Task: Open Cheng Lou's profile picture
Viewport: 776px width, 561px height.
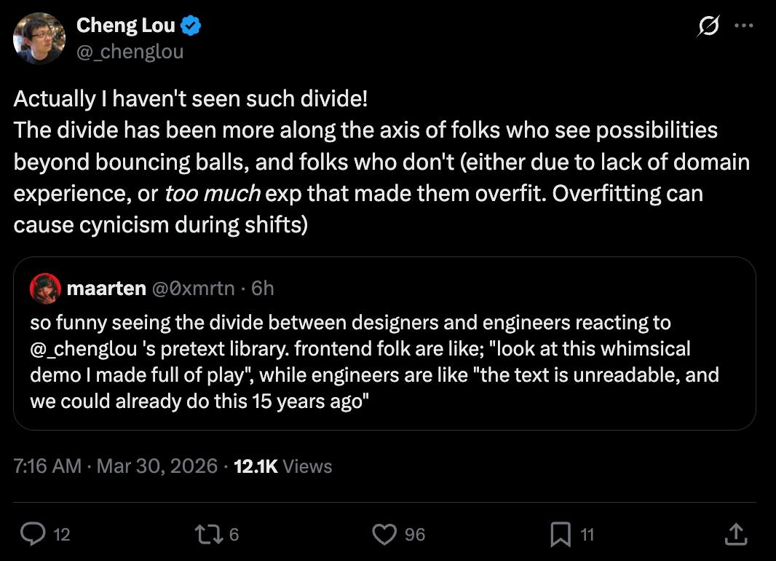Action: 39,38
